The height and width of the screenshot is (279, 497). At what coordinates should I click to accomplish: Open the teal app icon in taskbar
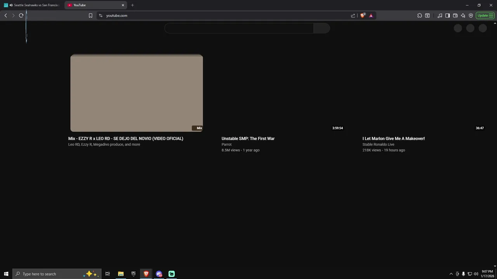(x=172, y=274)
